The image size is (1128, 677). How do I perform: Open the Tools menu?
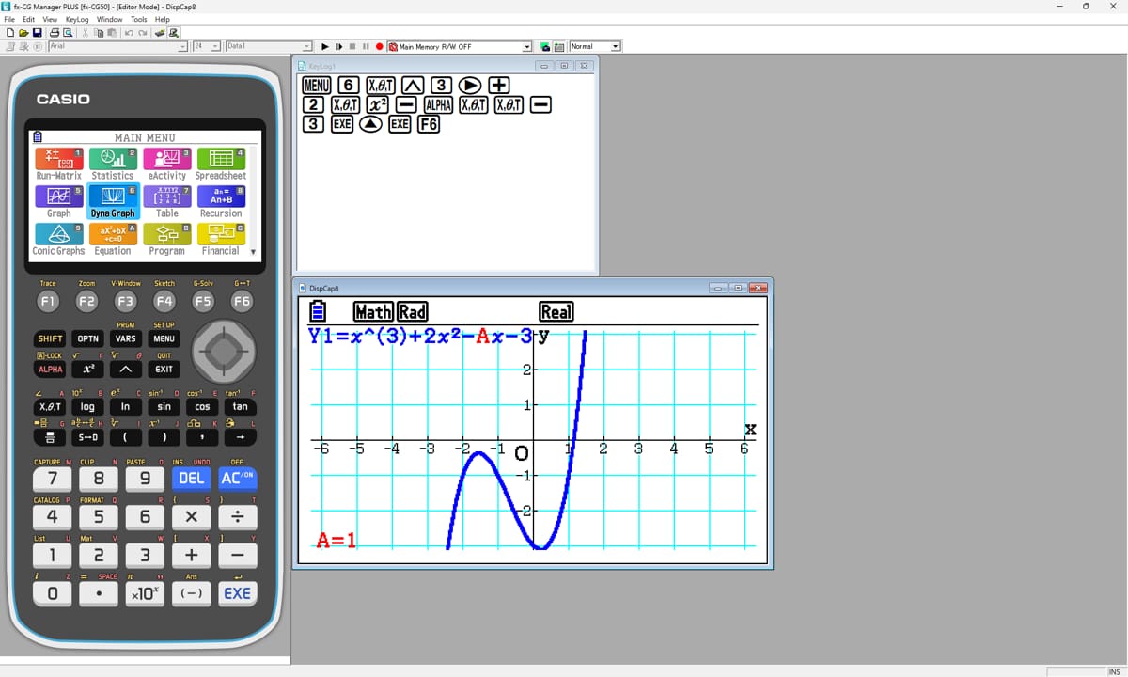click(x=138, y=19)
